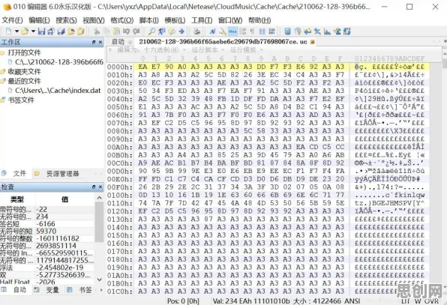Open the 编辑(E) menu
447x305 pixels.
pos(39,20)
